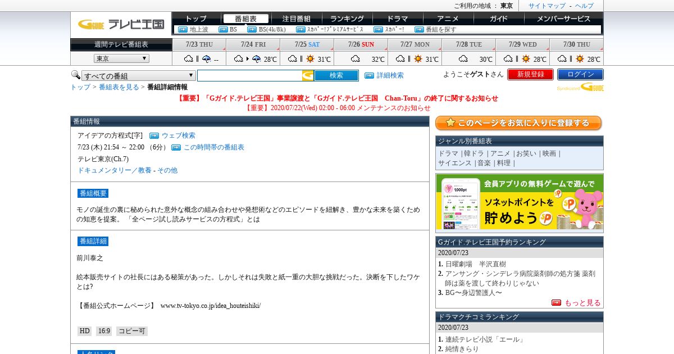Open the ソネットポイント banner ad

pos(520,203)
